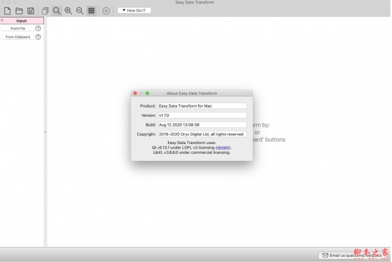Click the sidebar splitter handle

(x=45, y=132)
